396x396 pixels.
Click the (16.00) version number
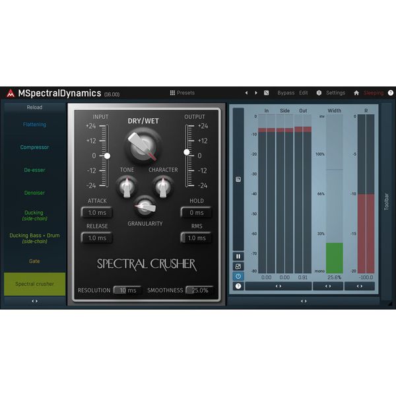(x=112, y=94)
